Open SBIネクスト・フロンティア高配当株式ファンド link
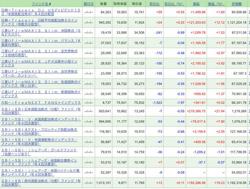250x189 pixels. coord(39,132)
